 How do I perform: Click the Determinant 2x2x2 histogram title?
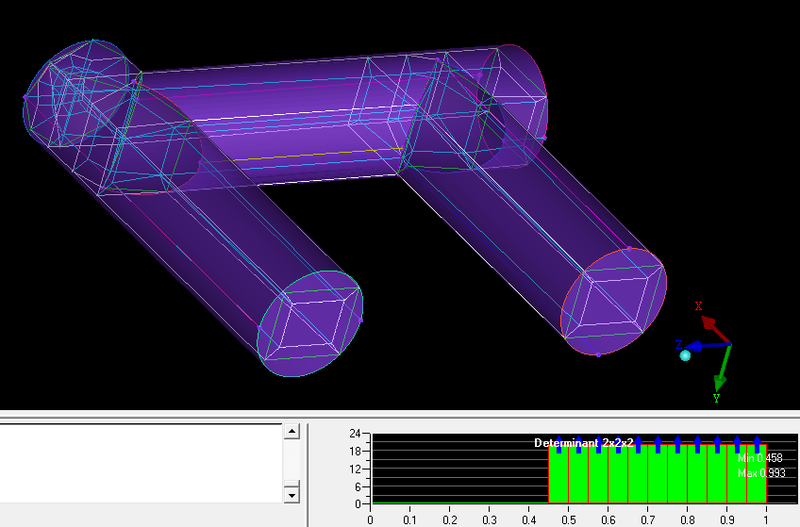pos(580,442)
